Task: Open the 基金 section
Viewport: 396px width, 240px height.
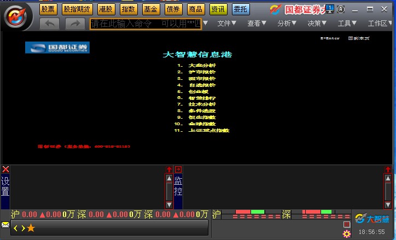Action: pyautogui.click(x=151, y=9)
